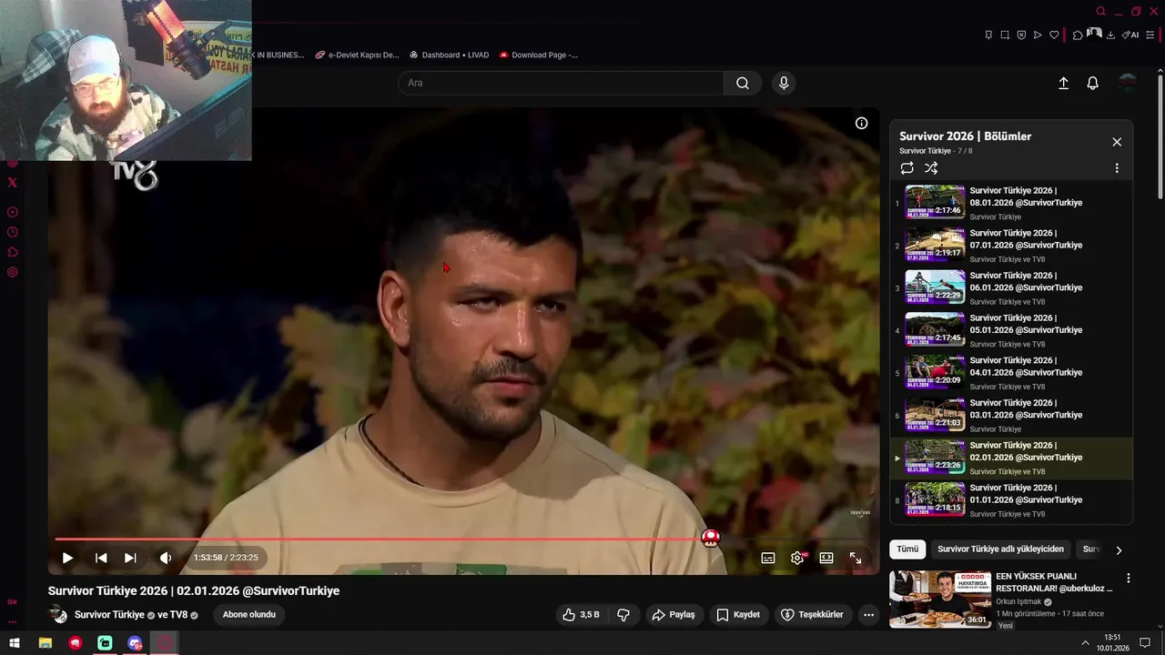This screenshot has height=655, width=1165.
Task: Play playlist episode 08.01.2026
Action: [1011, 203]
